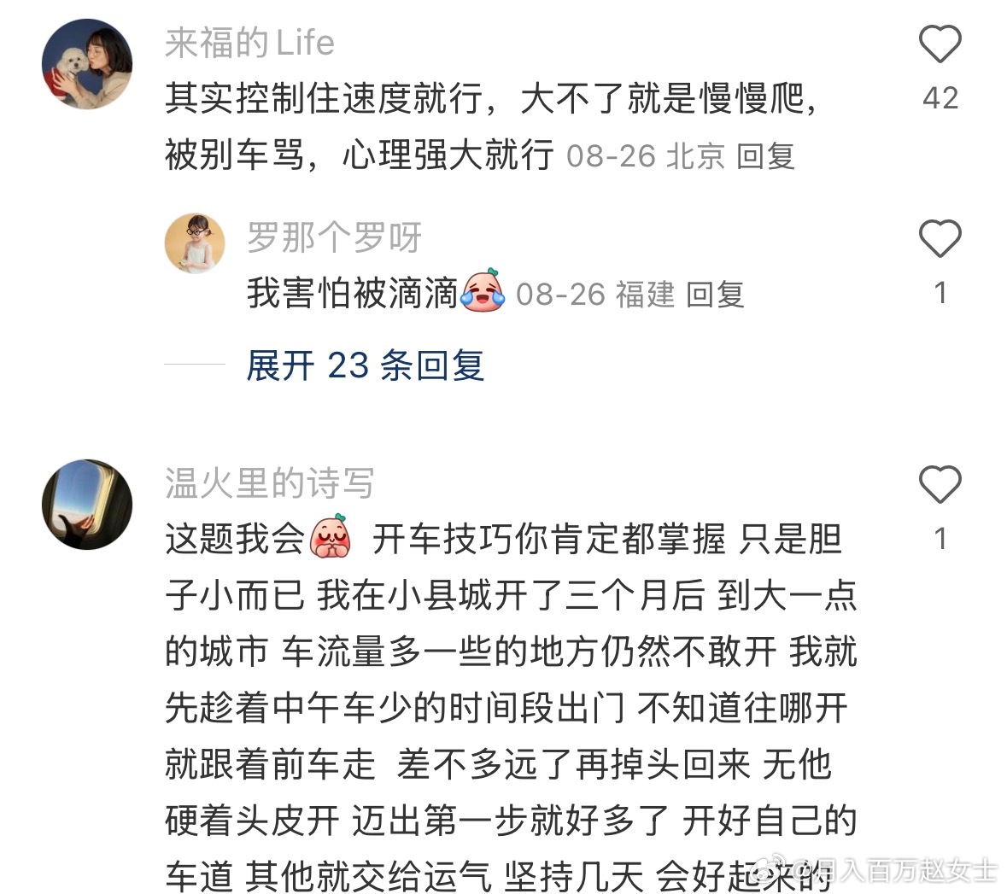Open 罗那个罗呀's child avatar

[x=196, y=243]
